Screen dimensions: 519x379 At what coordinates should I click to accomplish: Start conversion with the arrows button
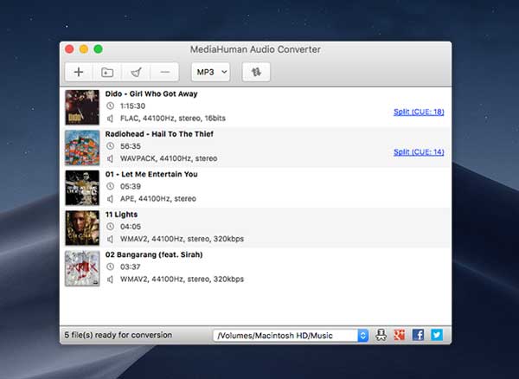tap(256, 72)
